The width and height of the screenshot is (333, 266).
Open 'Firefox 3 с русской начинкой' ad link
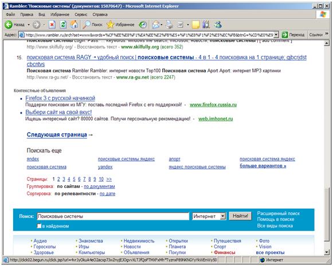60,98
